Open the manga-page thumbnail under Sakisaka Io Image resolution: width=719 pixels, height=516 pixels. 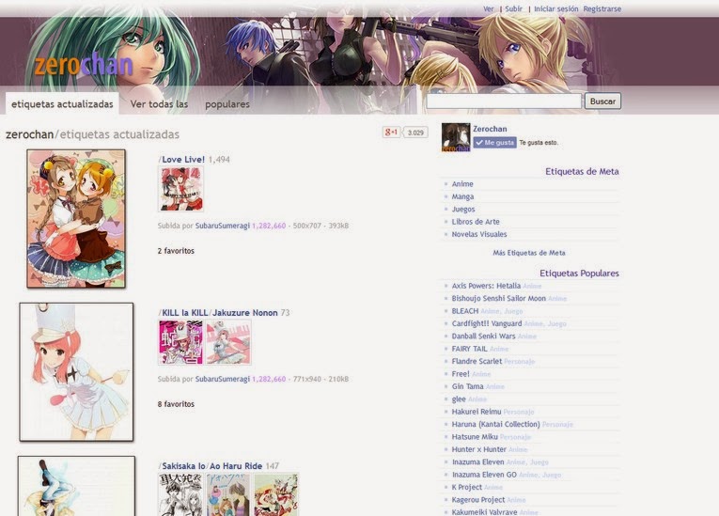182,494
